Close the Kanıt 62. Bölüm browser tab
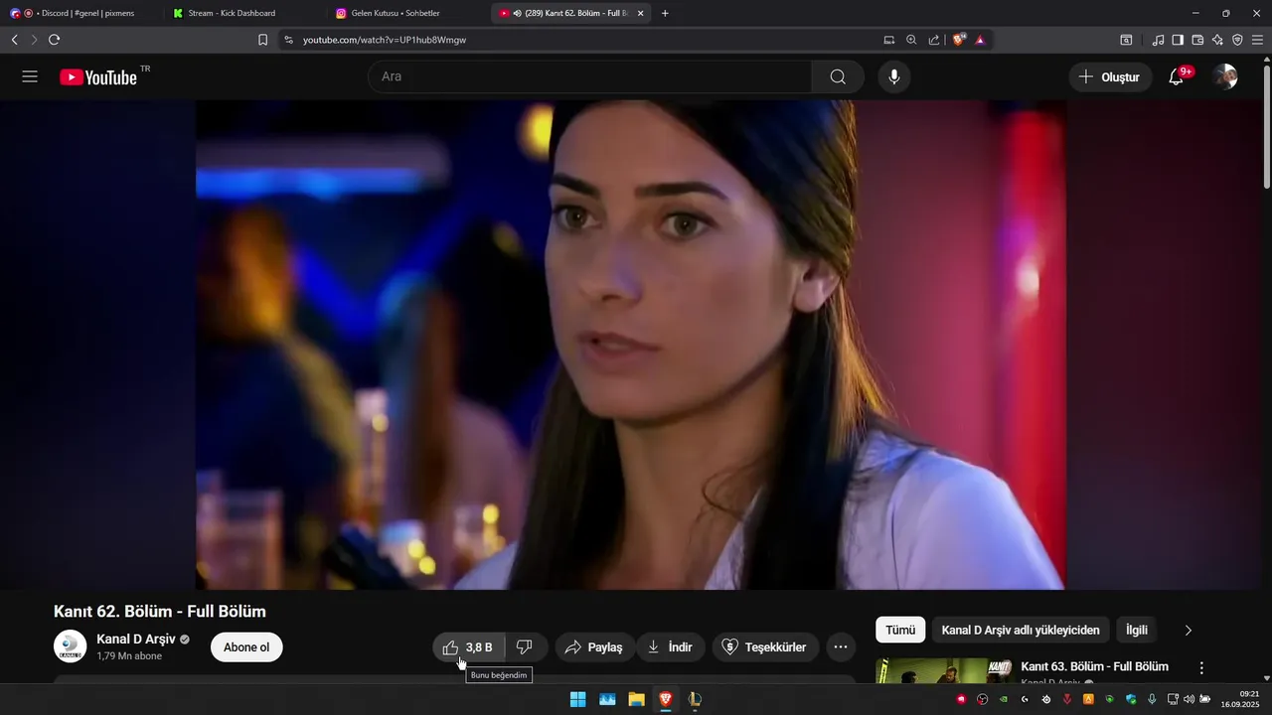Screen dimensions: 1272x715 coord(640,13)
